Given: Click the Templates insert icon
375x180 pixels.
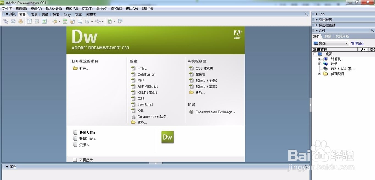Looking at the screenshot, I should (x=109, y=21).
